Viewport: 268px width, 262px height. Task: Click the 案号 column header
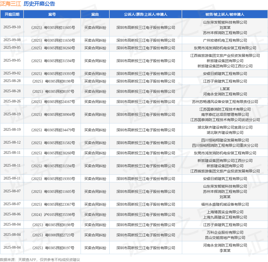(x=52, y=14)
